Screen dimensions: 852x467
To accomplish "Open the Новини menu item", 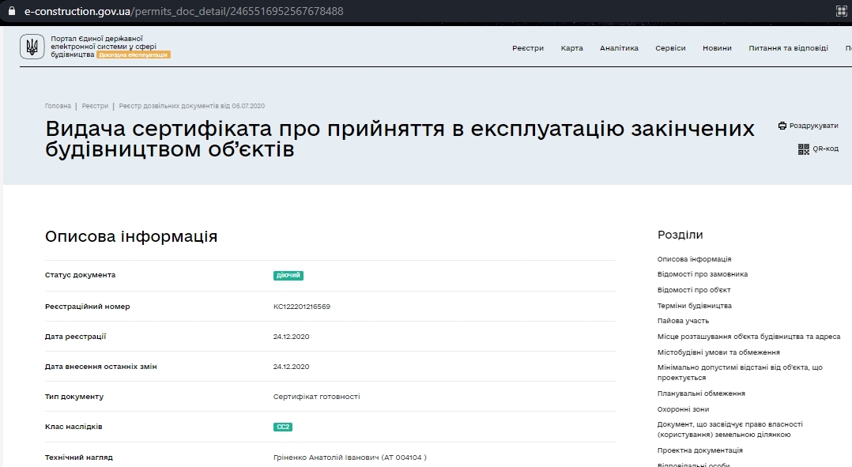I will 717,47.
